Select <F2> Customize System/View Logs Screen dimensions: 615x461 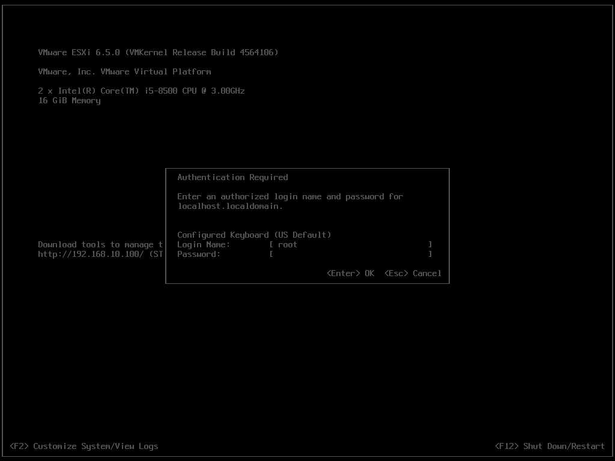pyautogui.click(x=84, y=446)
